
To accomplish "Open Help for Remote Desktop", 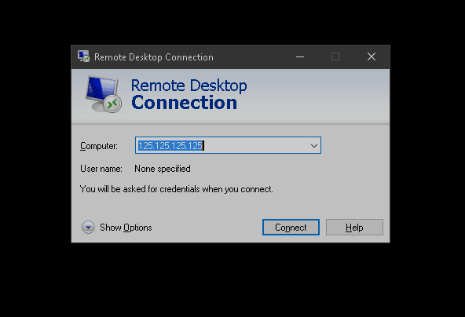I will [354, 228].
